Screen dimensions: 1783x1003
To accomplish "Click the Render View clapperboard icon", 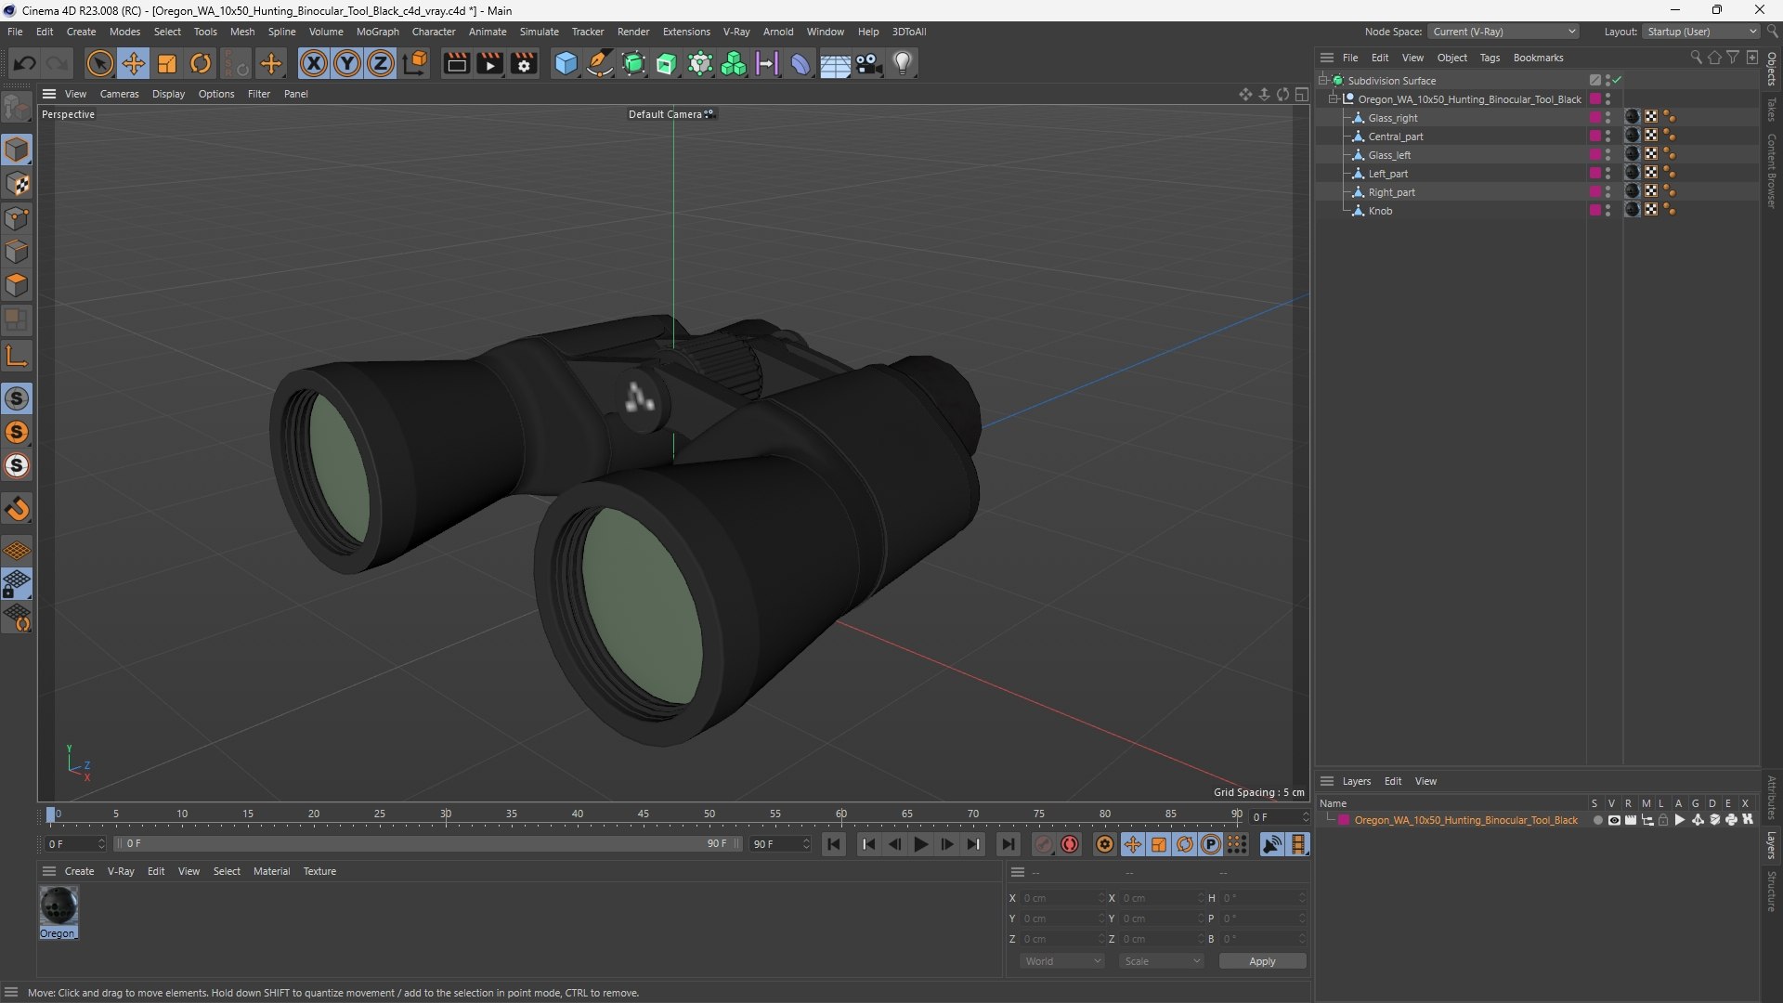I will 456,63.
